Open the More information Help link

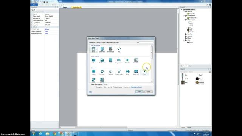pos(46,34)
